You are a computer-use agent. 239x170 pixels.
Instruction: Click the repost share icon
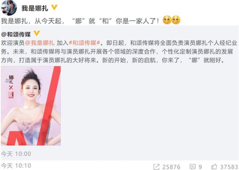click(156, 167)
